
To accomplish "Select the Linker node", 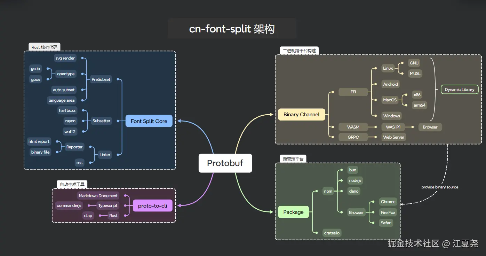I will [x=105, y=155].
